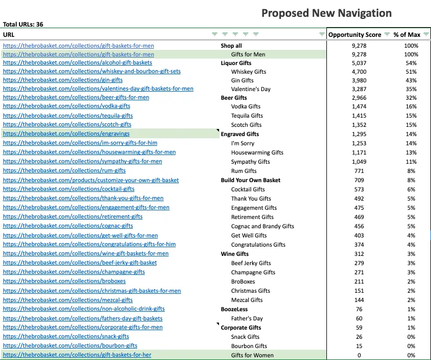Open the Opportunity Score column filter

click(x=387, y=34)
